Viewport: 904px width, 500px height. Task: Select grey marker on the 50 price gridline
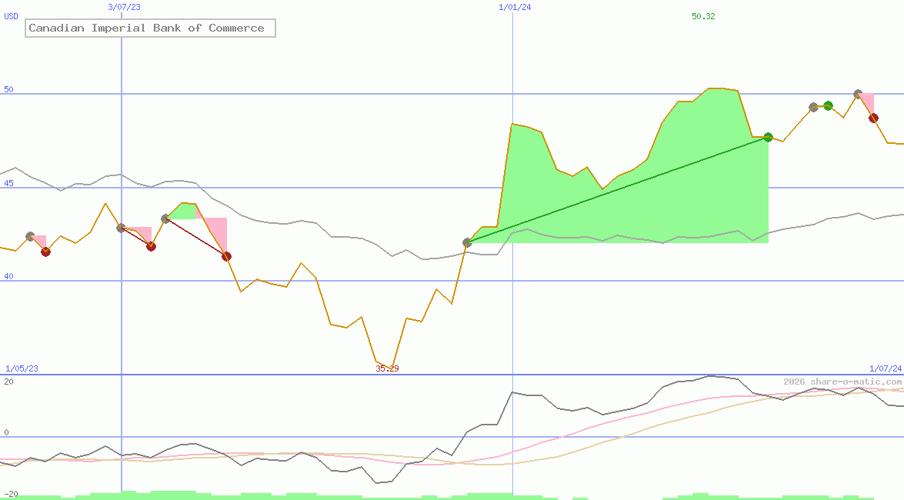pos(858,94)
